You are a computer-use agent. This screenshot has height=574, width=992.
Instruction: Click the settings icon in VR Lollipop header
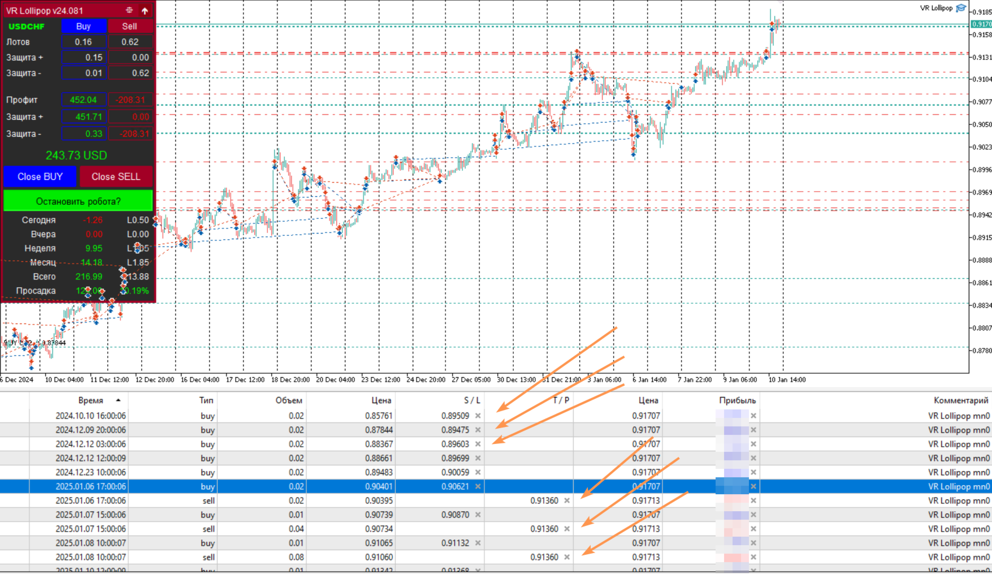click(129, 10)
